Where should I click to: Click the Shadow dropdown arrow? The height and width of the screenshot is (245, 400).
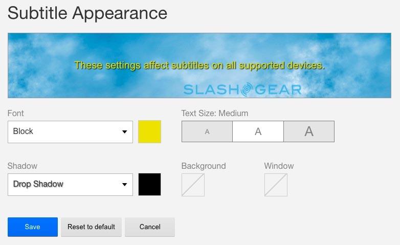click(x=124, y=185)
